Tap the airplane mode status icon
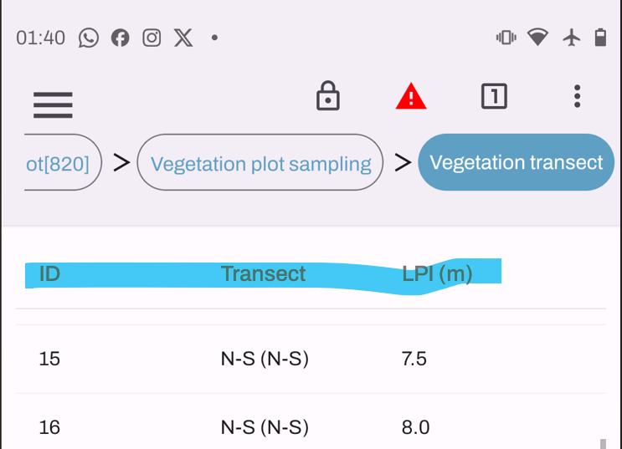Viewport: 622px width, 449px height. (572, 38)
